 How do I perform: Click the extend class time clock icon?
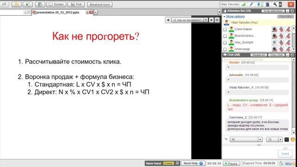click(281, 163)
